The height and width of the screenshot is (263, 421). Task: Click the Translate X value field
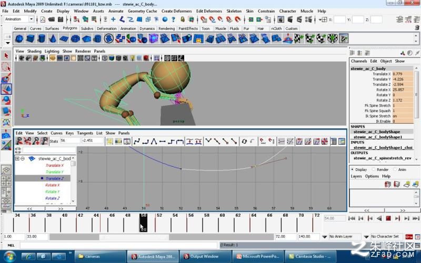click(403, 74)
